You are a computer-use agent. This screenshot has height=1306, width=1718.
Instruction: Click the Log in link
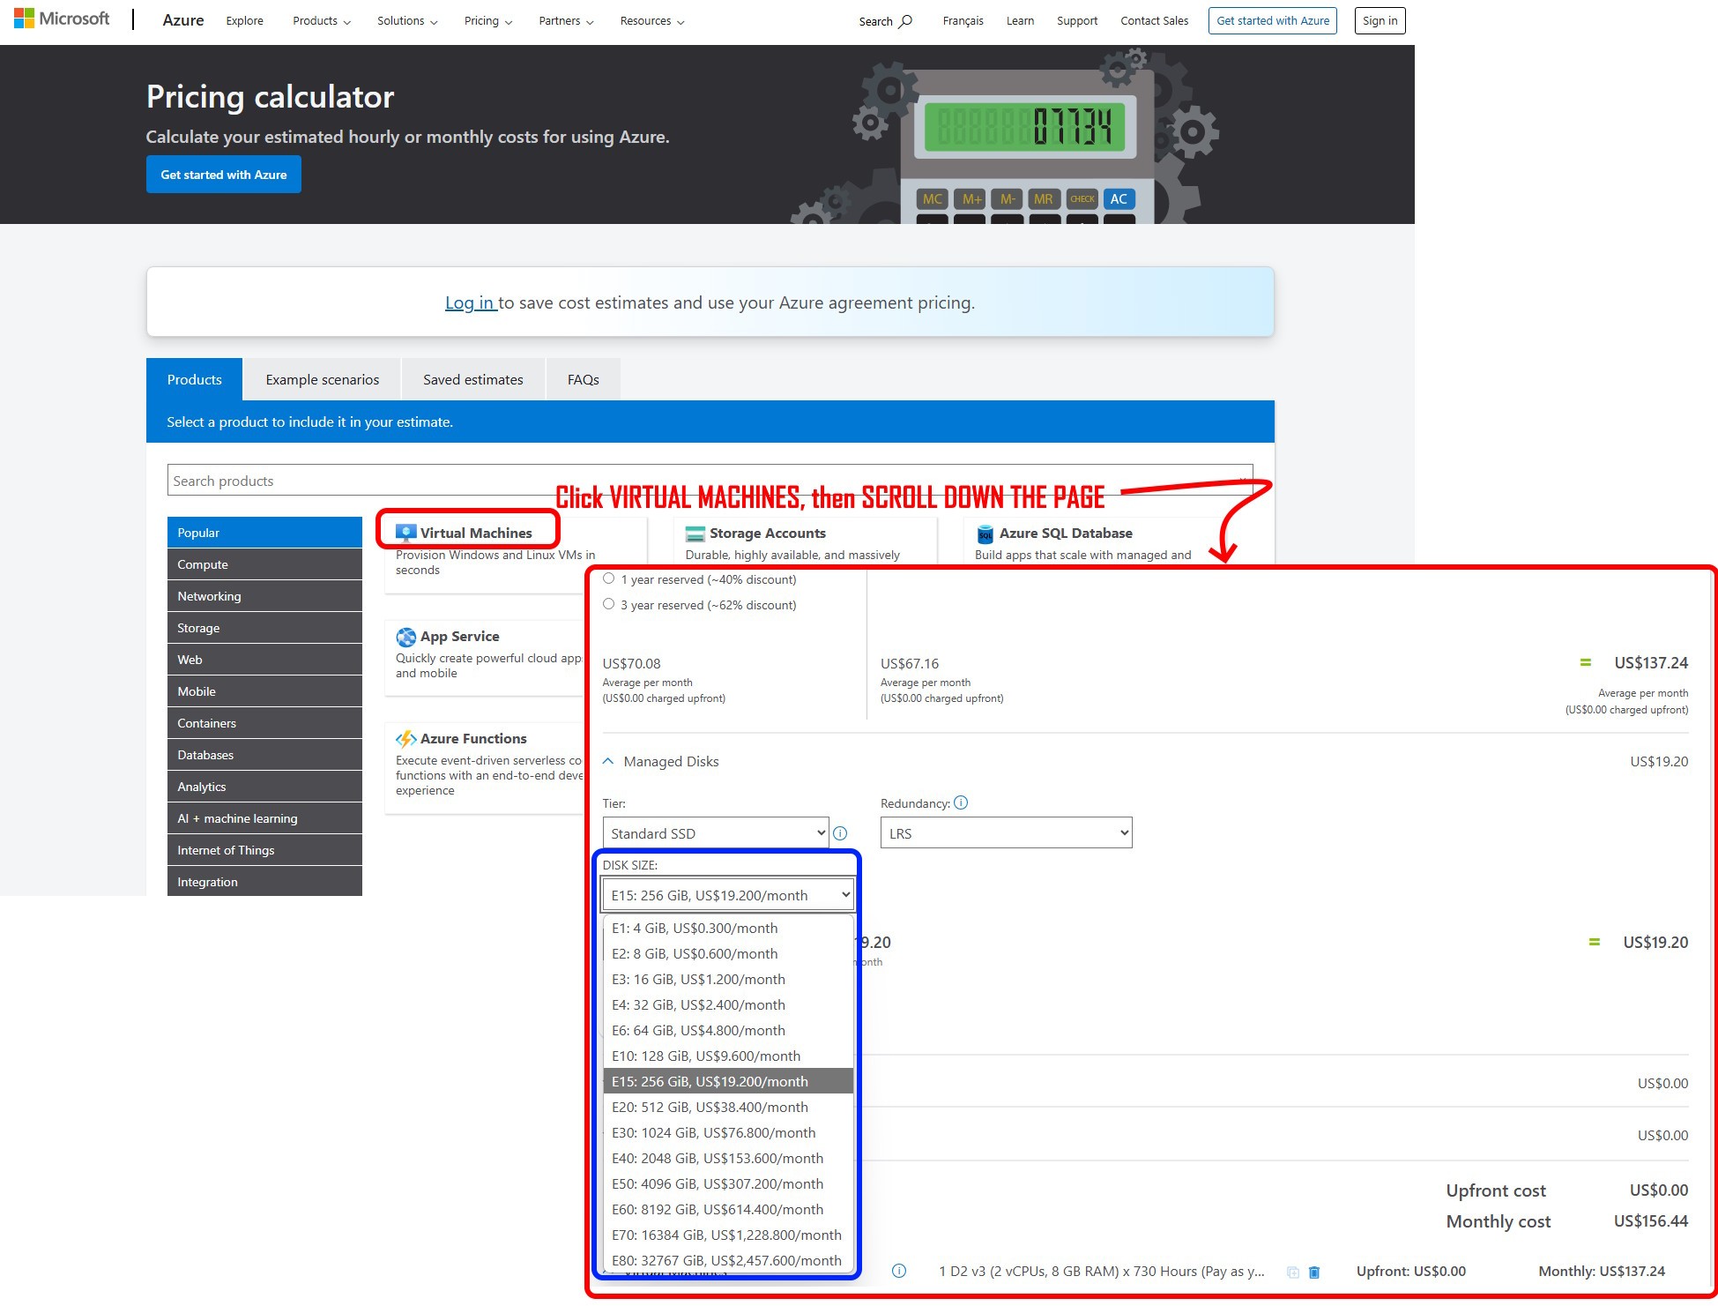tap(469, 303)
